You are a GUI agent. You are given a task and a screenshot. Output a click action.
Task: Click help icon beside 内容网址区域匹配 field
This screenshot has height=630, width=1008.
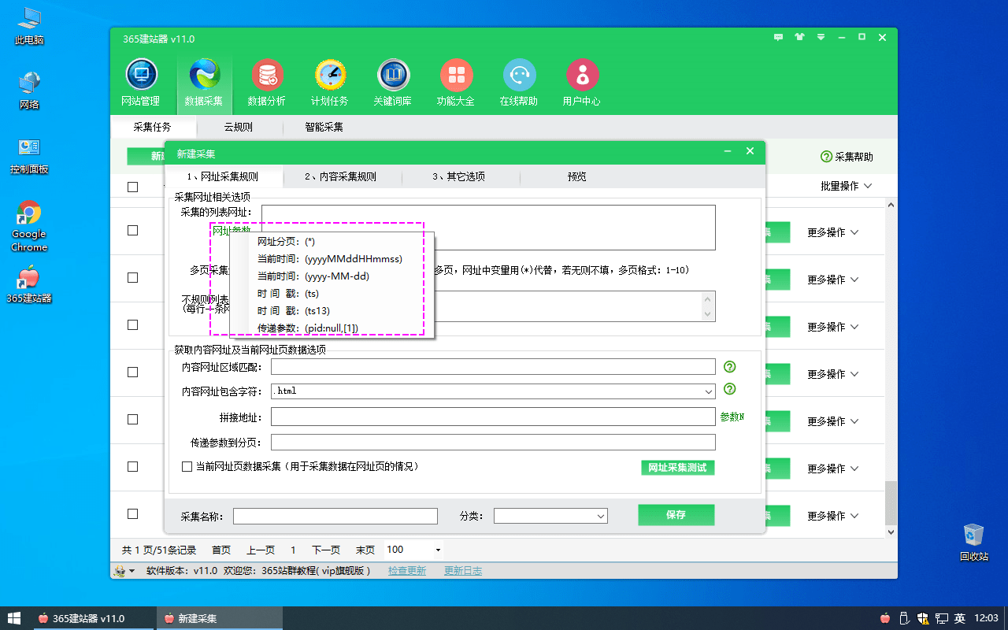point(730,366)
